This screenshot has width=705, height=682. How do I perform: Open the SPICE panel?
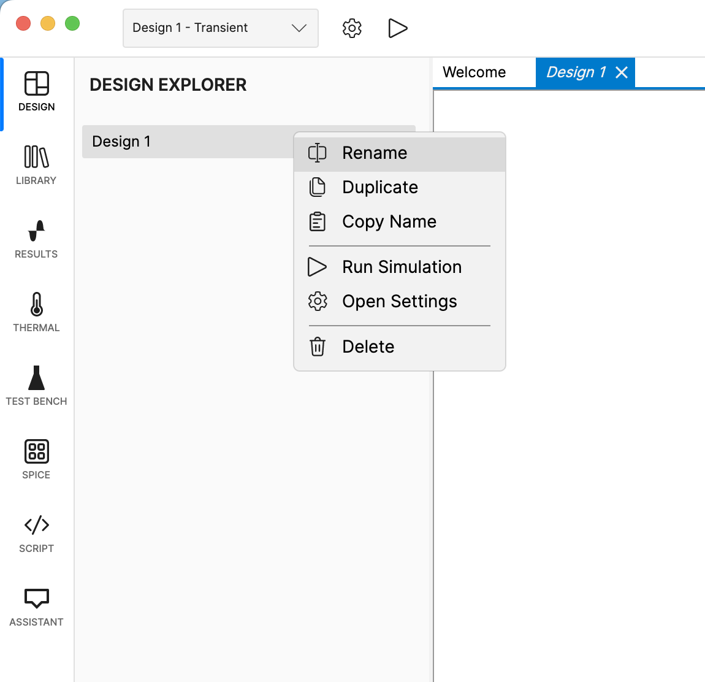(36, 459)
